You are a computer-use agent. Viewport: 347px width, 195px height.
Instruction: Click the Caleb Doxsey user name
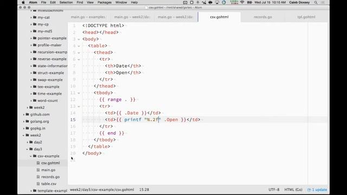click(299, 2)
